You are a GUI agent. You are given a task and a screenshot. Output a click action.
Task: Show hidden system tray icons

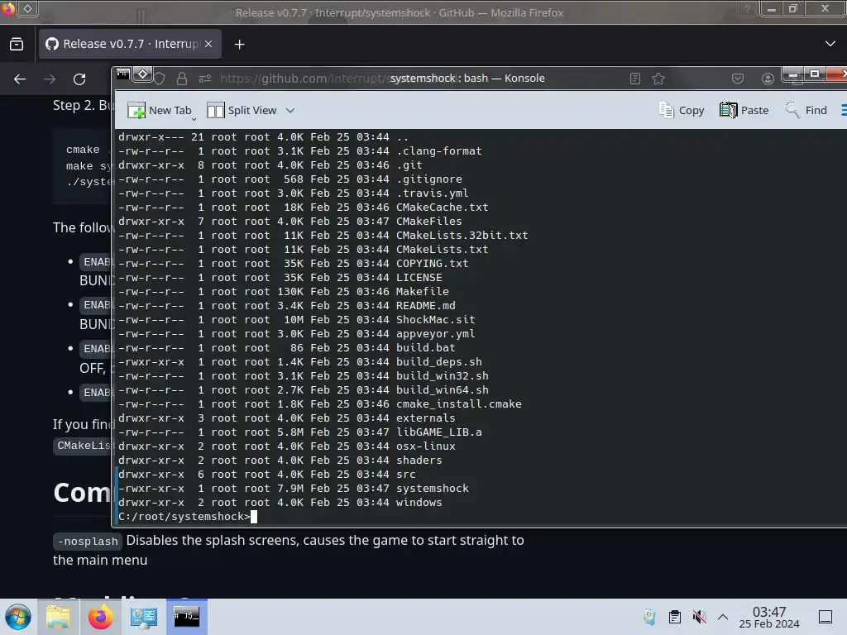pos(723,617)
